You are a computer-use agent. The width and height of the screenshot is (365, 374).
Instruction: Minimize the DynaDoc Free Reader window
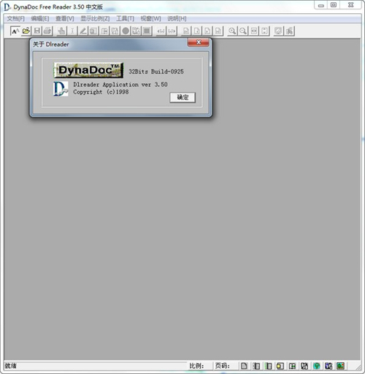pos(321,5)
